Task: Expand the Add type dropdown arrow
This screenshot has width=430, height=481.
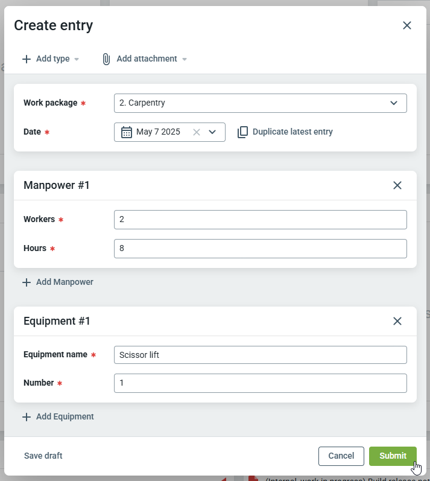Action: pos(77,59)
